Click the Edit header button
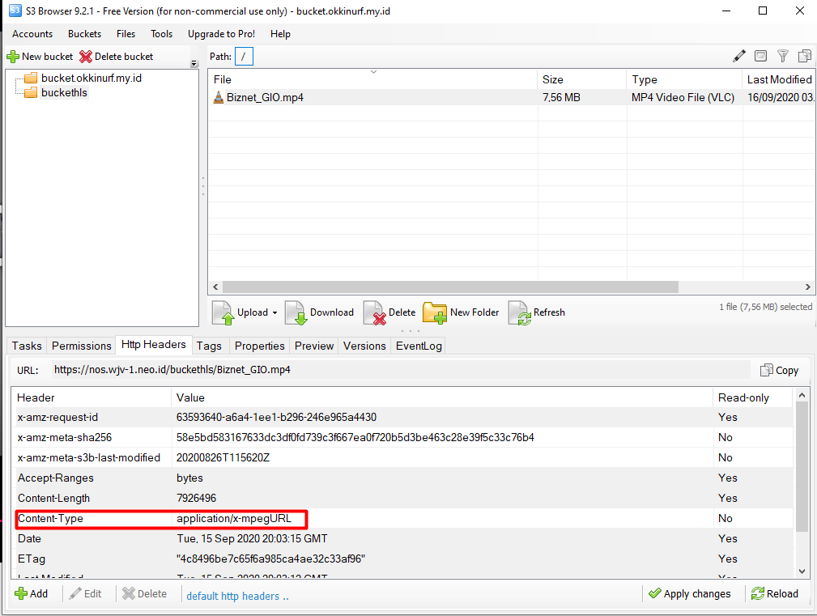Screen dimensions: 817x616 pyautogui.click(x=86, y=593)
